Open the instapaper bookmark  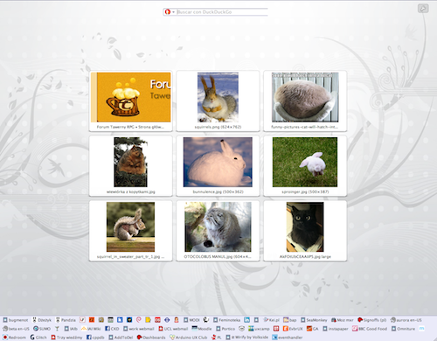(x=336, y=329)
